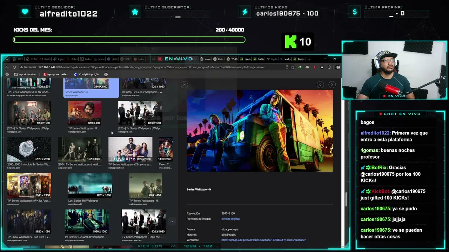Bookmark this page with the star icon
The width and height of the screenshot is (449, 252).
pos(293,67)
